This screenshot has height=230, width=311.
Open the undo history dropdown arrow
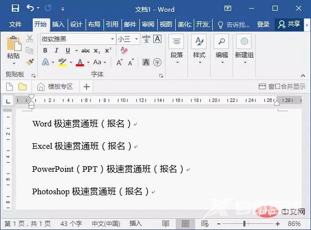click(x=38, y=8)
